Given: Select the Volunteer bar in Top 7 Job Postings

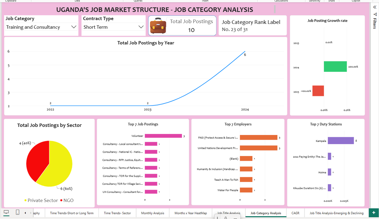Looking at the screenshot, I should (x=163, y=136).
